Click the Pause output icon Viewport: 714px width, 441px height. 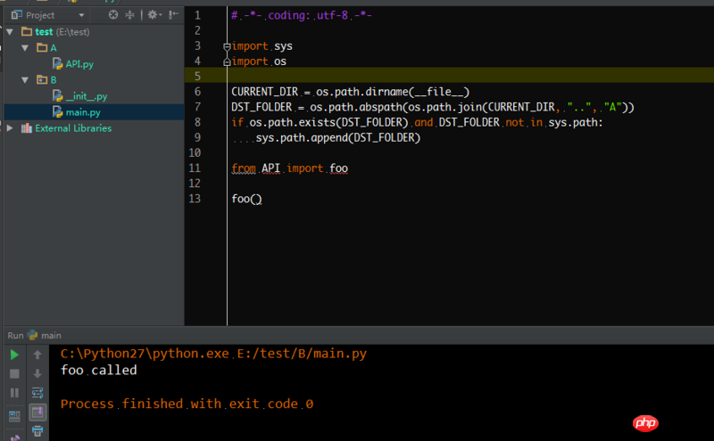click(14, 393)
